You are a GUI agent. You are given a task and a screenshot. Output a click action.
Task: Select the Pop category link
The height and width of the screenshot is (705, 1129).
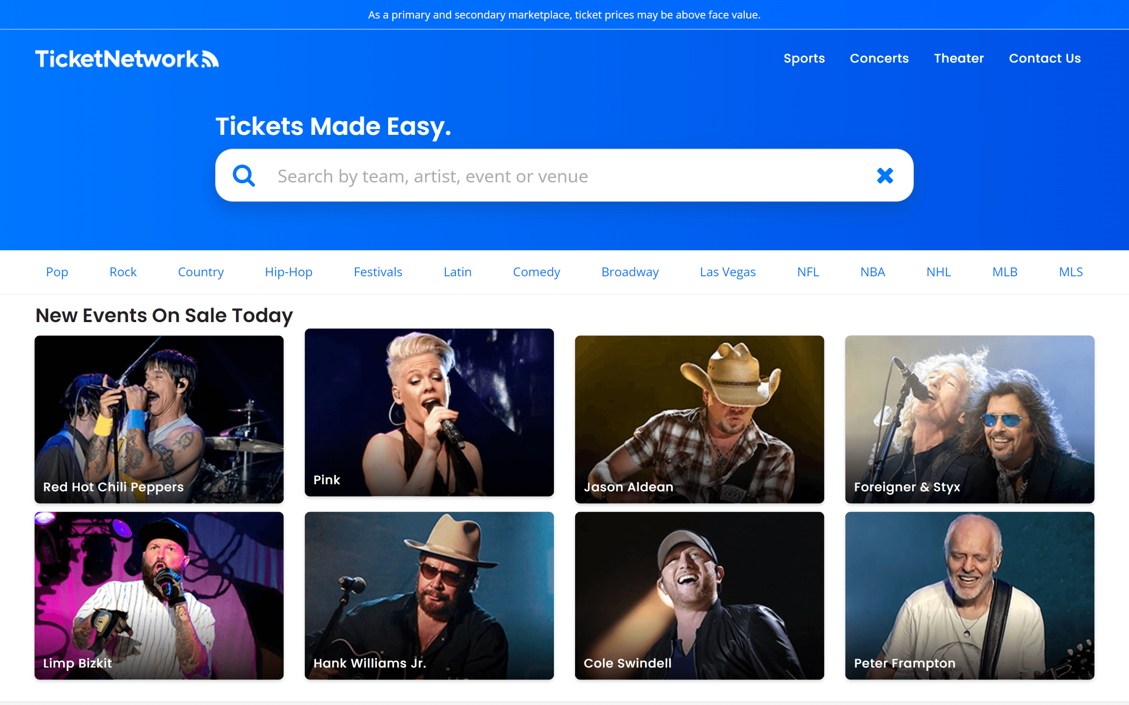click(x=57, y=272)
